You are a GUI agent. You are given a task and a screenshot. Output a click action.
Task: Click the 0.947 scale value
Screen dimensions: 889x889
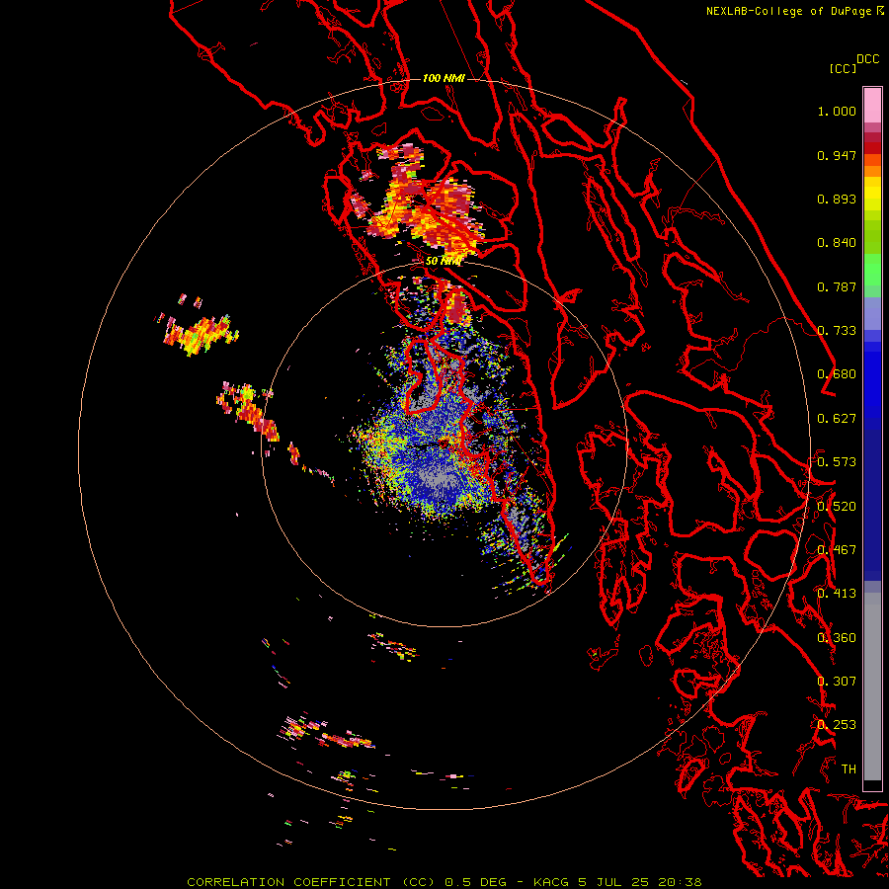point(837,155)
